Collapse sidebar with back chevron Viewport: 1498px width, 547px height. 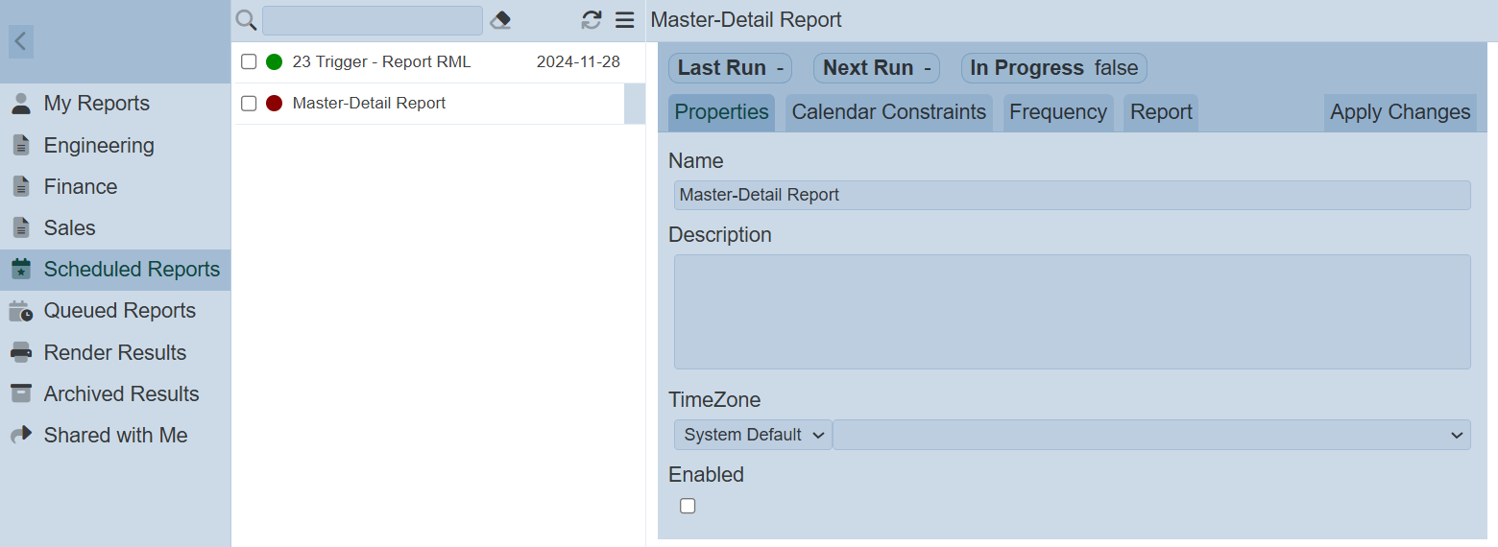click(21, 41)
